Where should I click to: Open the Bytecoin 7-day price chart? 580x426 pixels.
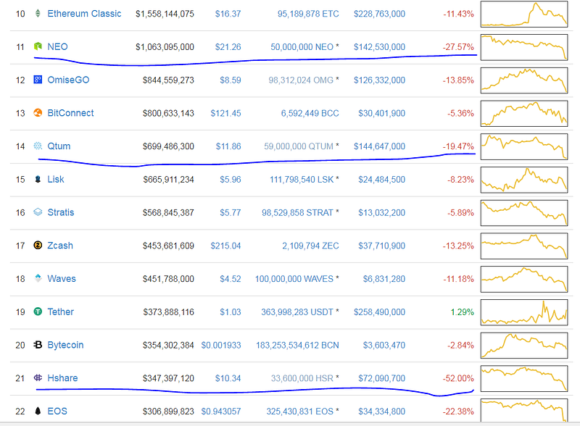click(x=524, y=345)
